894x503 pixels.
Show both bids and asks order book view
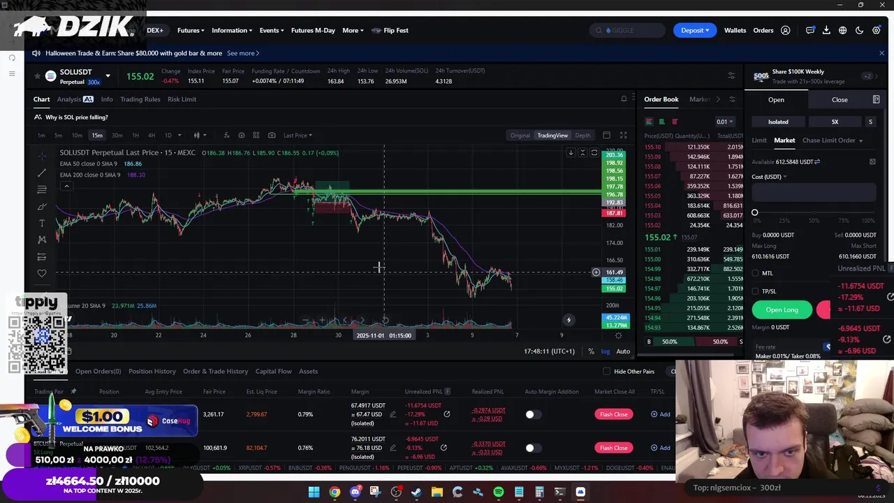(x=649, y=122)
